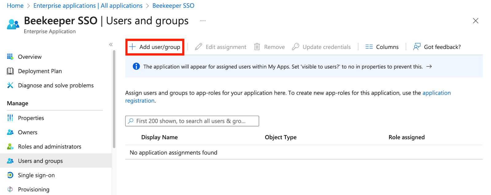Click the No application assignments found row
This screenshot has width=491, height=195.
(304, 152)
